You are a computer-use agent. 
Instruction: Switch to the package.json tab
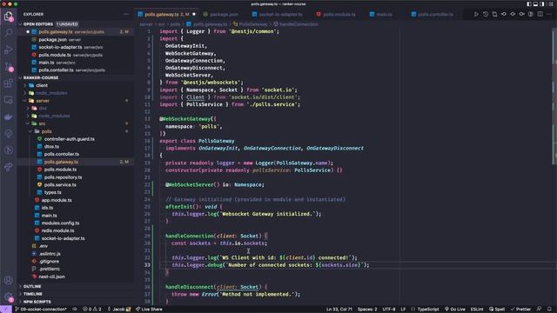click(224, 15)
